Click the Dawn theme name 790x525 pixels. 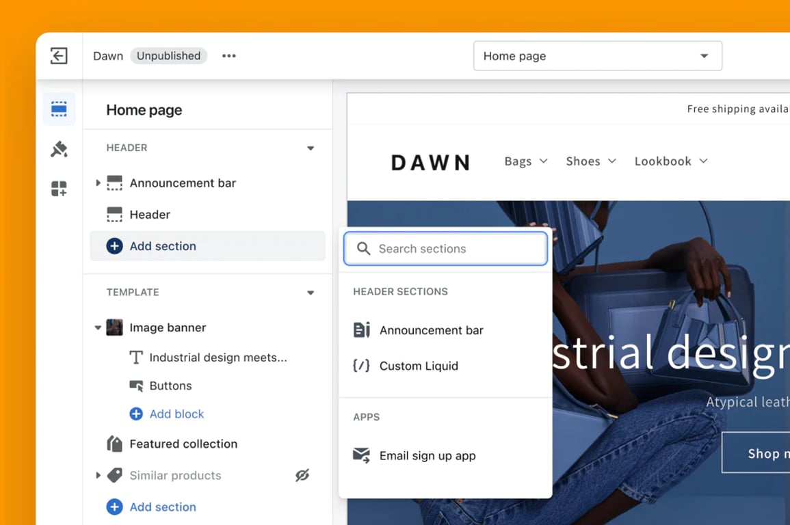point(108,56)
